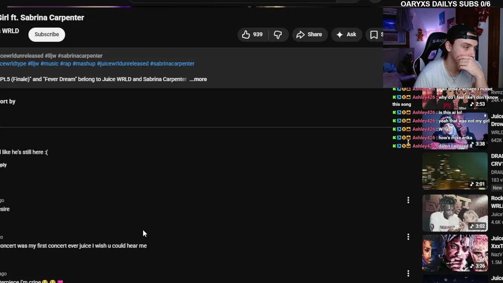Click the thumbs-down dislike icon
503x283 pixels.
278,35
